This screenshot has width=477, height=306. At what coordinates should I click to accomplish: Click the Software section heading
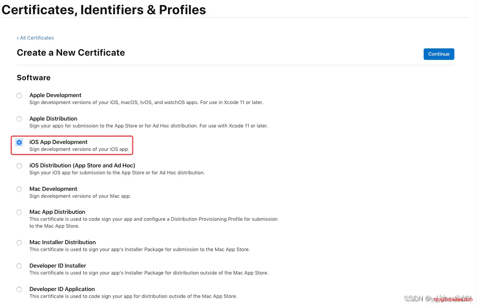pos(34,78)
